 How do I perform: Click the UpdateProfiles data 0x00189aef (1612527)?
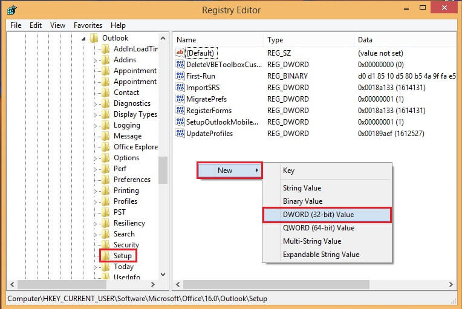point(391,134)
